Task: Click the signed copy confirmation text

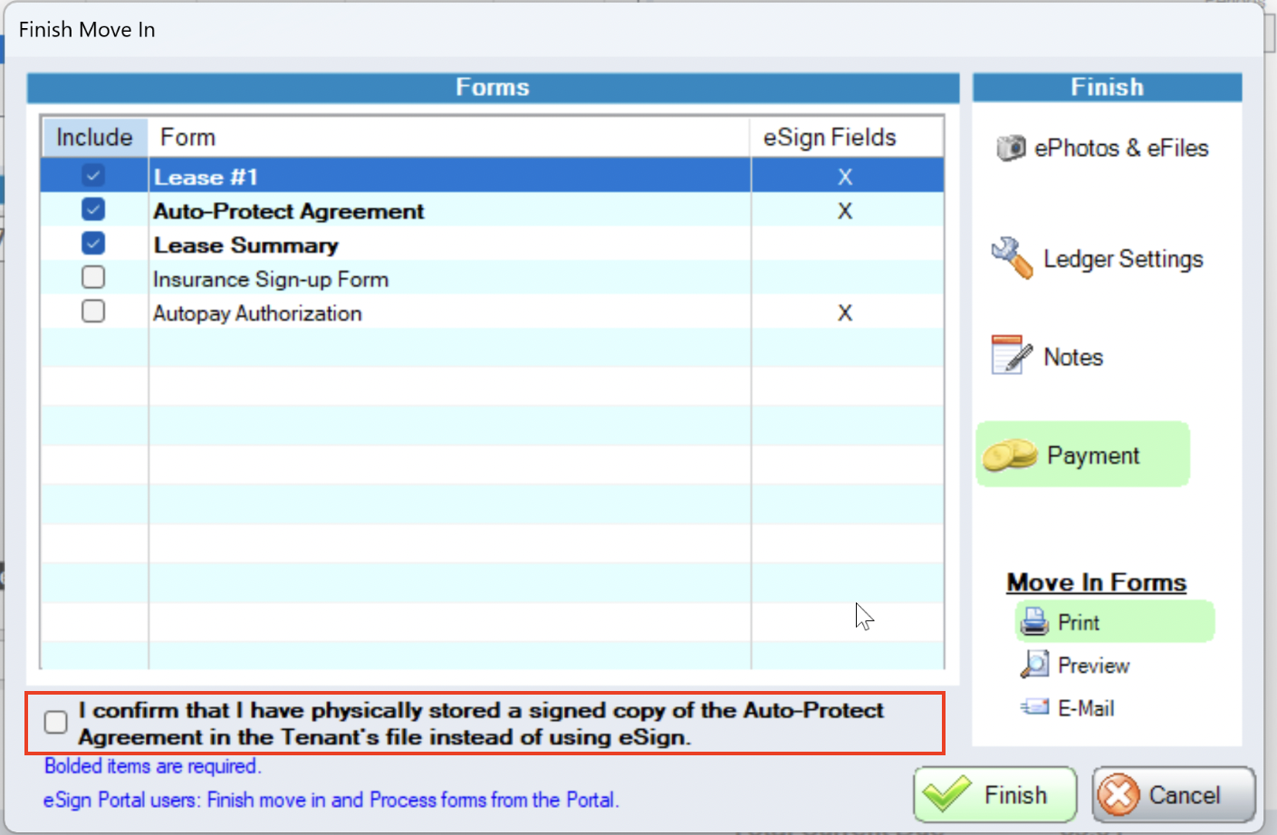Action: pyautogui.click(x=480, y=724)
